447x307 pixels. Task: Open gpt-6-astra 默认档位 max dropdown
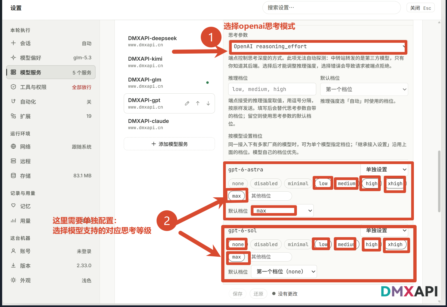282,211
